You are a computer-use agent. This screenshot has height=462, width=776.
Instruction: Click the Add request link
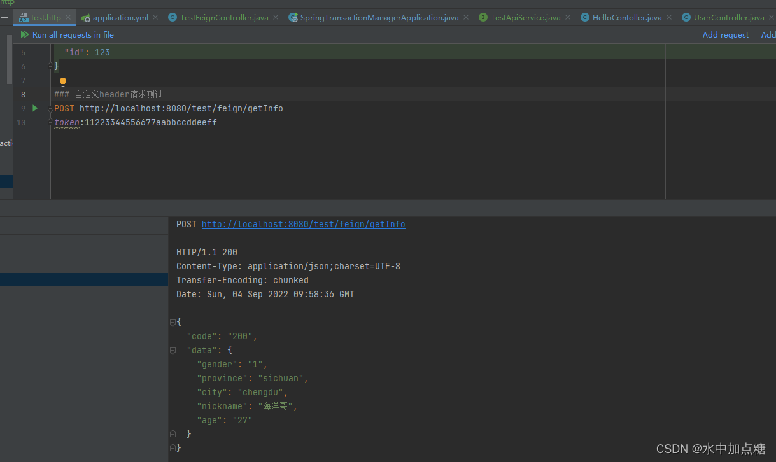click(x=726, y=35)
